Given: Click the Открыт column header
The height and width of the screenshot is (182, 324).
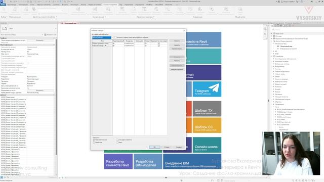Looking at the screenshot, I should (147, 41).
